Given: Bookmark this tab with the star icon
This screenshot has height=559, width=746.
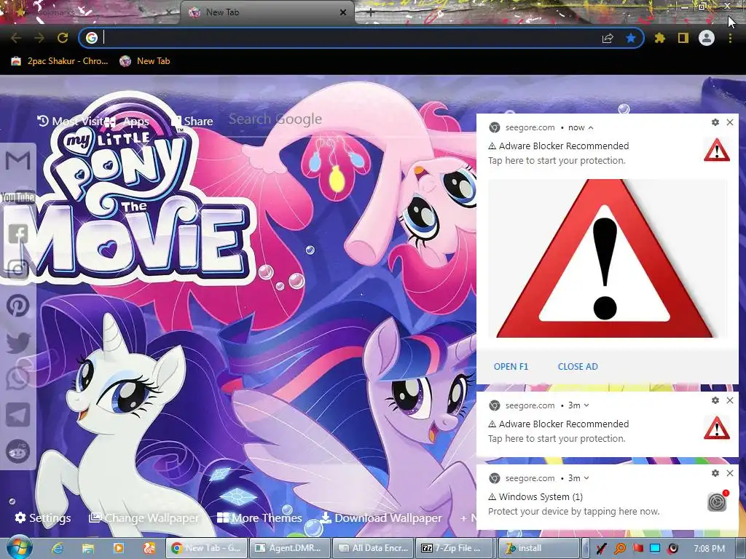Looking at the screenshot, I should point(631,38).
